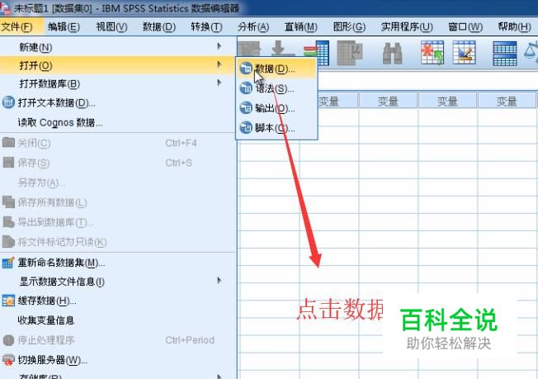Select 切换服务器(W)... entry

(118, 360)
